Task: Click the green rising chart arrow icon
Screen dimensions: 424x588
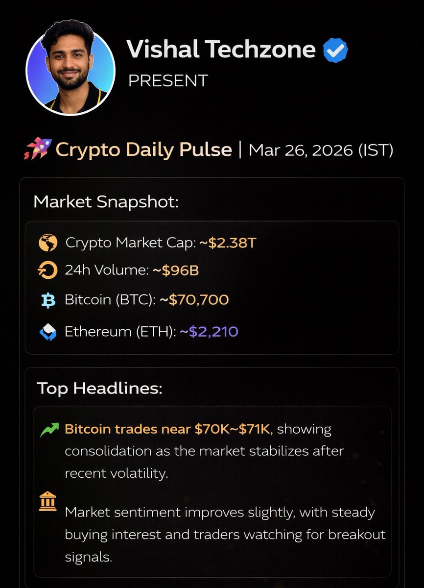Action: click(x=49, y=430)
